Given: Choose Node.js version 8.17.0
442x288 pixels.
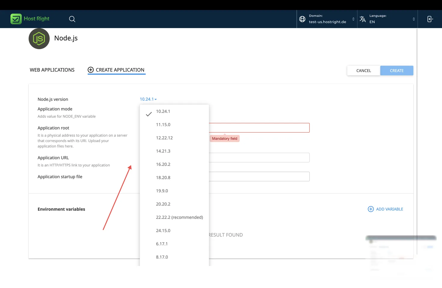Looking at the screenshot, I should 174,257.
